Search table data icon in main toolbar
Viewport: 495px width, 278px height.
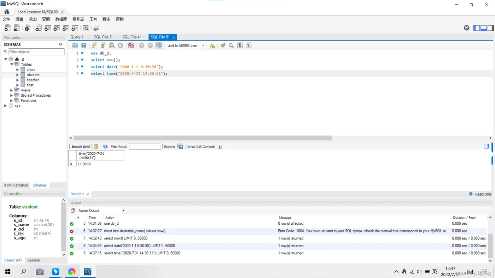tap(86, 28)
